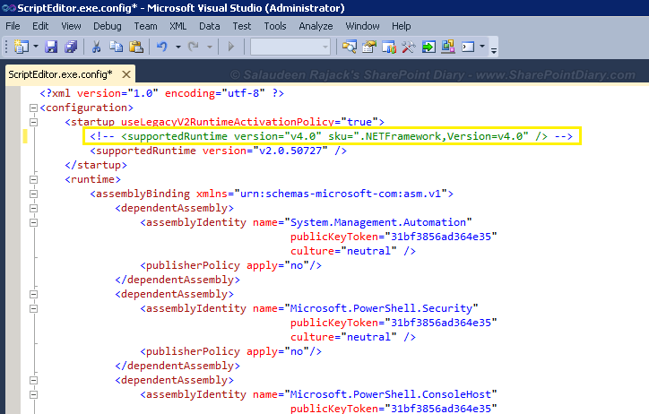Collapse the assemblyBinding element node
649x414 pixels.
(x=33, y=194)
